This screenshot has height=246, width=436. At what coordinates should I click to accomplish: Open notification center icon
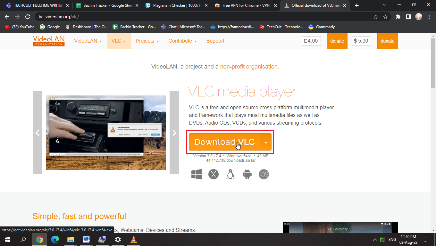pyautogui.click(x=425, y=240)
